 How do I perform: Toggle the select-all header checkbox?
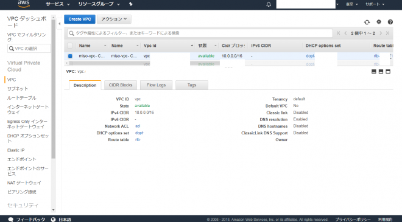pyautogui.click(x=69, y=46)
